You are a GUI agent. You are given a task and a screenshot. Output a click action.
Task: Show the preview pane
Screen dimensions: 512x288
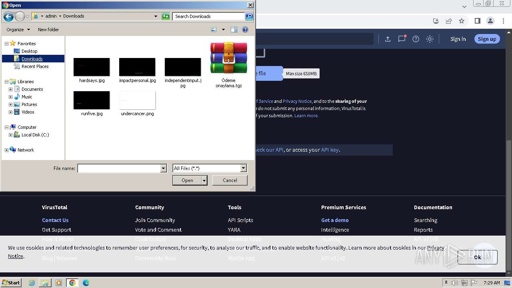pyautogui.click(x=234, y=30)
